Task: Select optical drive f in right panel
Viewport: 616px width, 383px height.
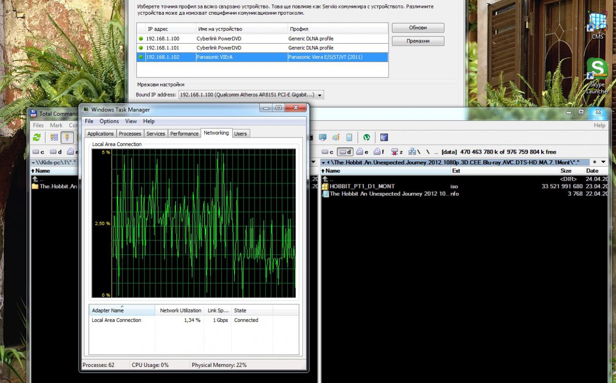Action: (379, 152)
